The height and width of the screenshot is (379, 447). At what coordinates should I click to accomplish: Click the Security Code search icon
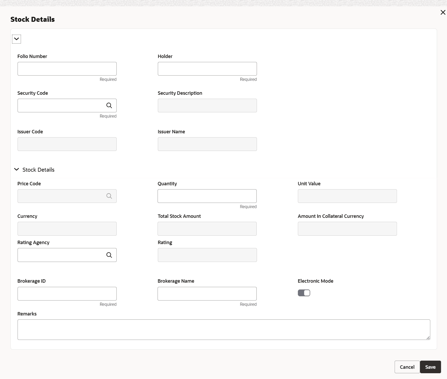pyautogui.click(x=109, y=106)
